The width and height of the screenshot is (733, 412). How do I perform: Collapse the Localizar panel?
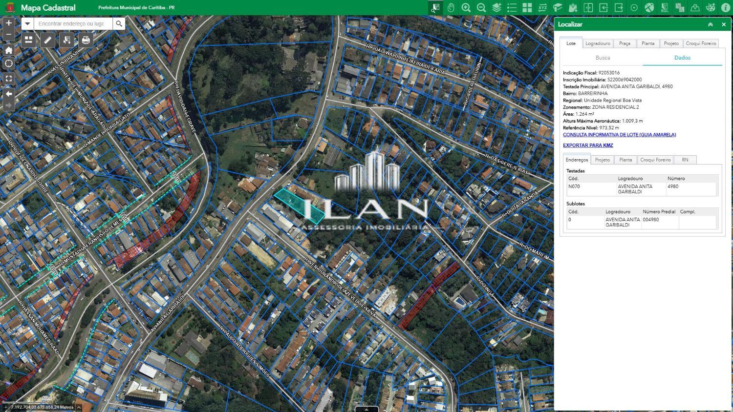click(710, 24)
